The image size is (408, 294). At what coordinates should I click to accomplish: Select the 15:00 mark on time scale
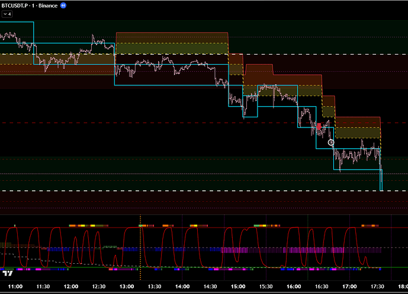tap(238, 286)
